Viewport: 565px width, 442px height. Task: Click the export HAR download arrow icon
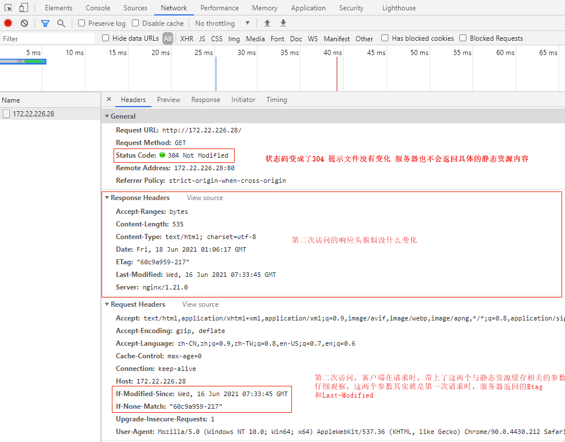click(x=283, y=23)
